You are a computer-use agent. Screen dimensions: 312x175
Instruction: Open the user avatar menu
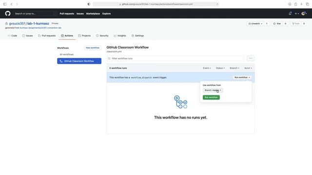pos(304,14)
